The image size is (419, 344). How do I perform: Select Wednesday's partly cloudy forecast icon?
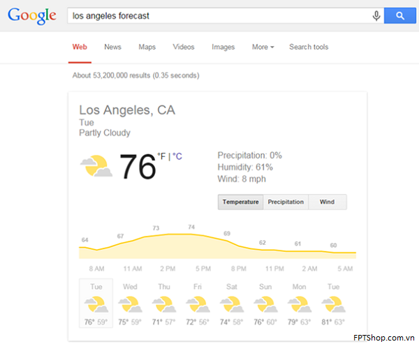(130, 304)
